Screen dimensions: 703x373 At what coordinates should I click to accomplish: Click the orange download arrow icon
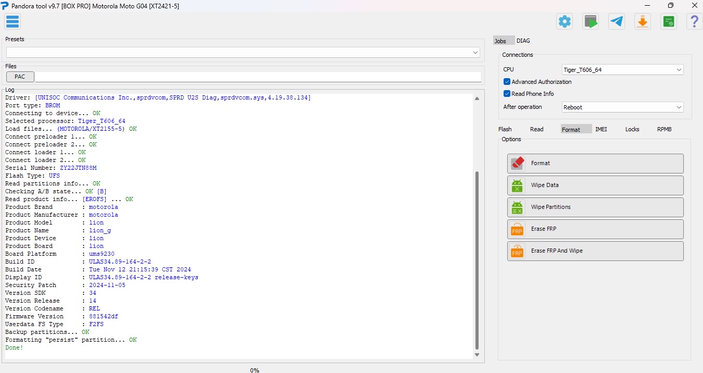pos(643,21)
